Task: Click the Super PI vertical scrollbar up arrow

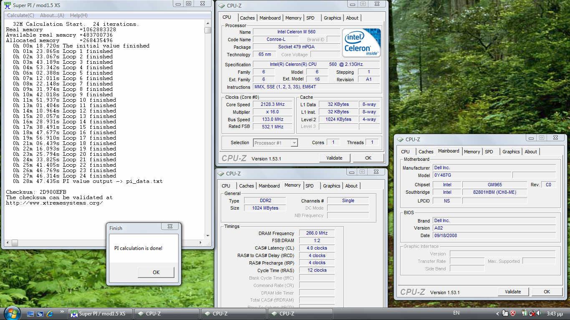Action: (208, 24)
